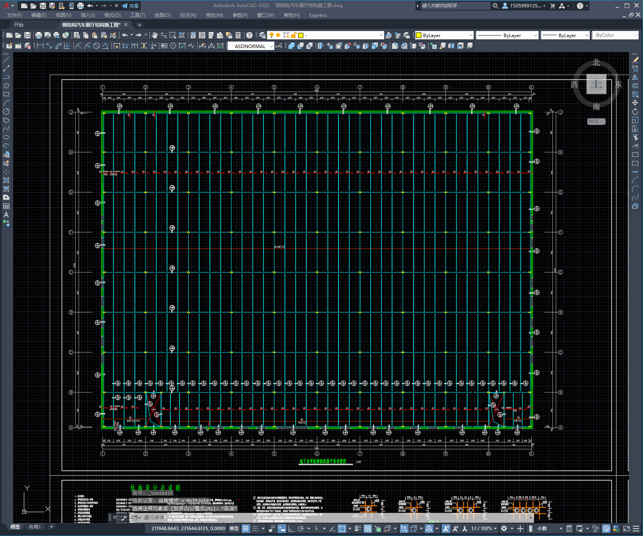Select the Move tool in modify toolbar

point(635,103)
